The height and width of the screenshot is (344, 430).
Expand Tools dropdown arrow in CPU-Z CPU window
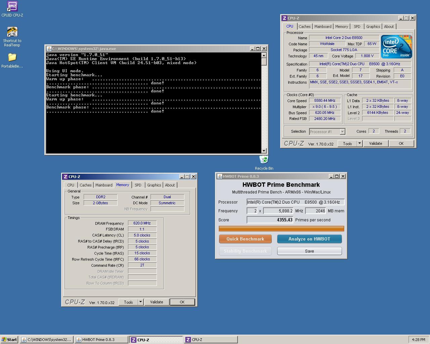(x=359, y=143)
